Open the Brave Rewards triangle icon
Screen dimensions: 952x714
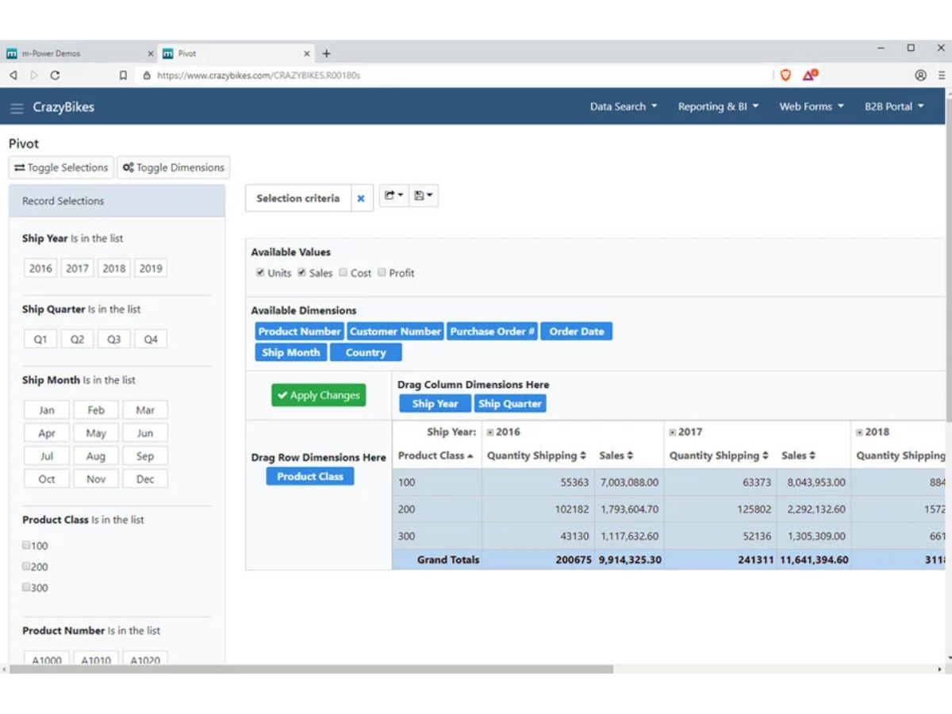810,75
